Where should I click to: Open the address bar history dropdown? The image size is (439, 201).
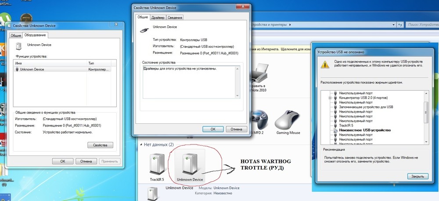click(394, 25)
